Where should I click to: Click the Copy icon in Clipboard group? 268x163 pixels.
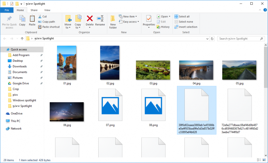tap(22, 18)
